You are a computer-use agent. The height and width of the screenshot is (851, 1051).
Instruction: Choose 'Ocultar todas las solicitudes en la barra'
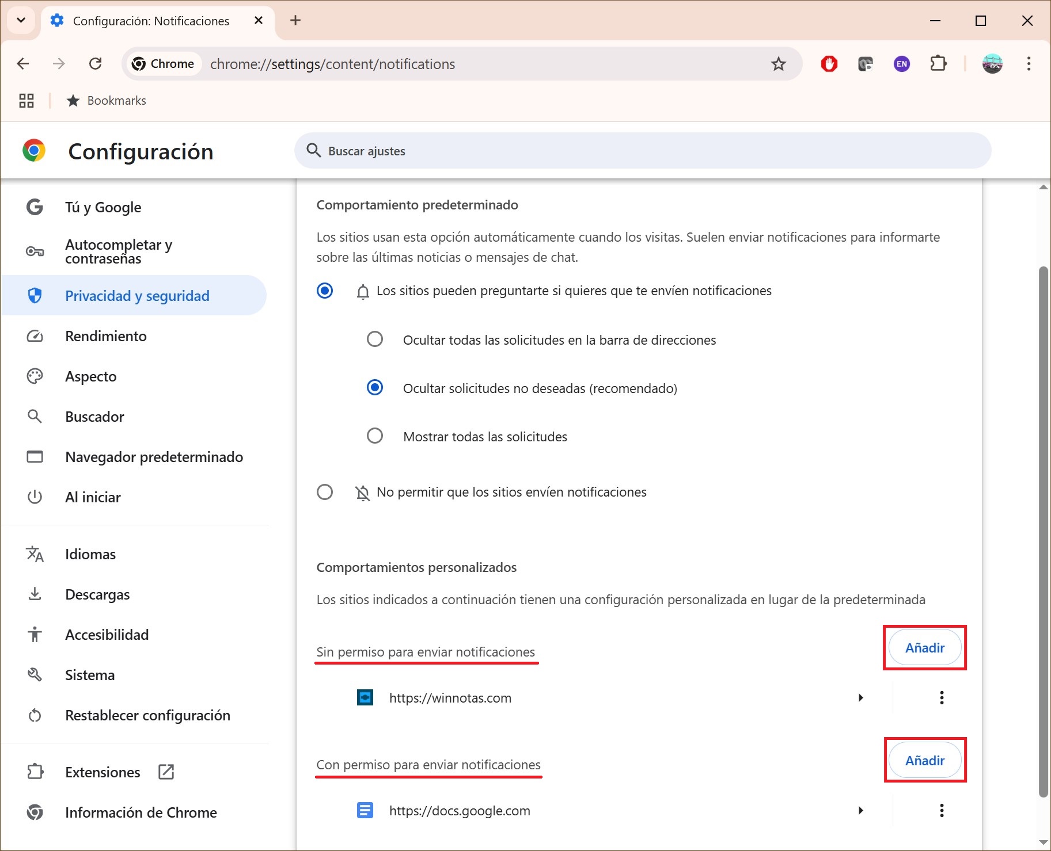(x=375, y=339)
